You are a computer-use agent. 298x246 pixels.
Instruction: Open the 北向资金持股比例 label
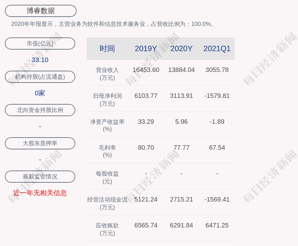40,110
